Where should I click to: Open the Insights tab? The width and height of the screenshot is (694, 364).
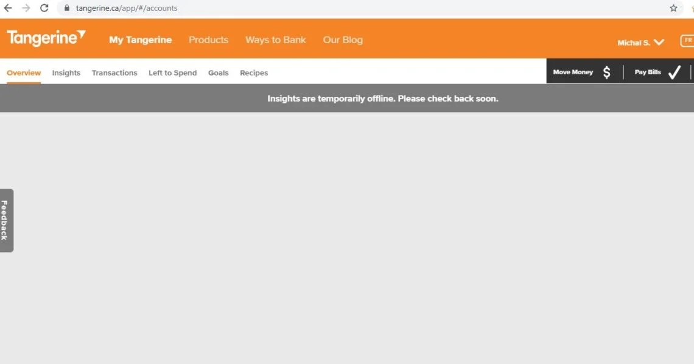pos(66,72)
